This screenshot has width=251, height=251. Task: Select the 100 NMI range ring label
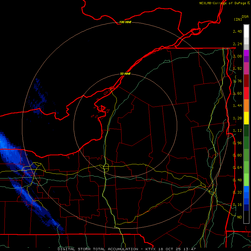(125, 22)
